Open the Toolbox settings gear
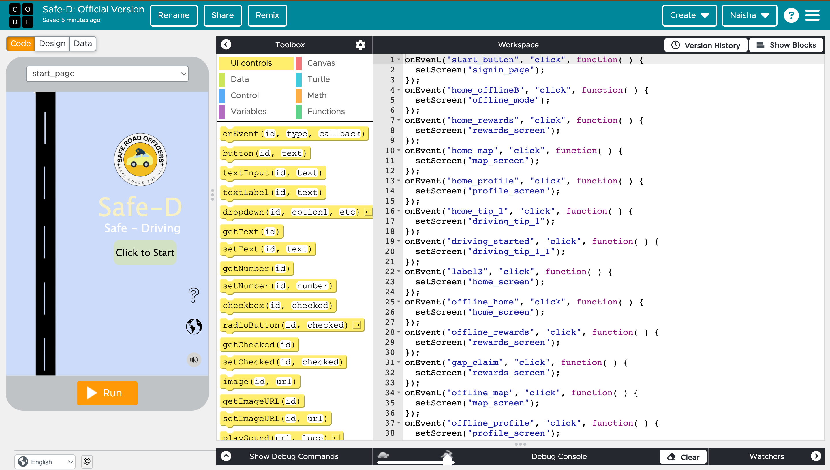This screenshot has width=830, height=470. tap(360, 44)
